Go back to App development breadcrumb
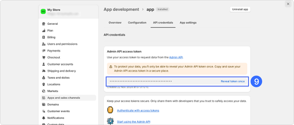 pos(121,10)
